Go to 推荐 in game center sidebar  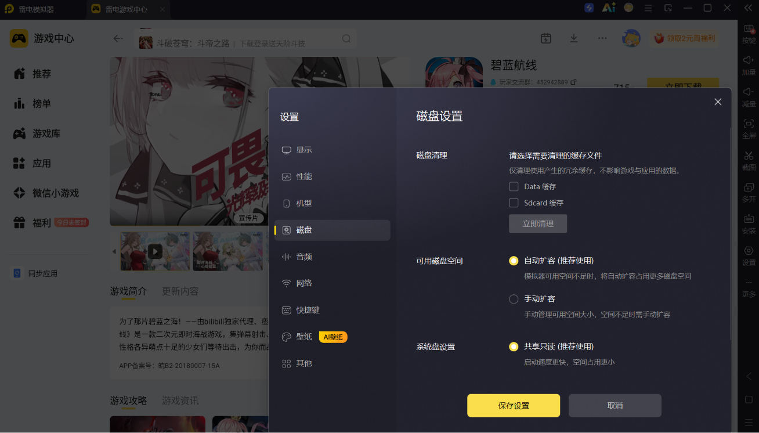[32, 74]
